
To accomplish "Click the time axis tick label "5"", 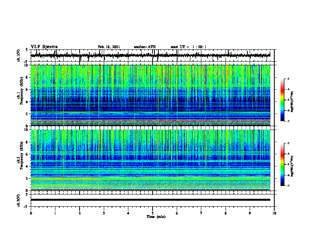I will 153,213.
